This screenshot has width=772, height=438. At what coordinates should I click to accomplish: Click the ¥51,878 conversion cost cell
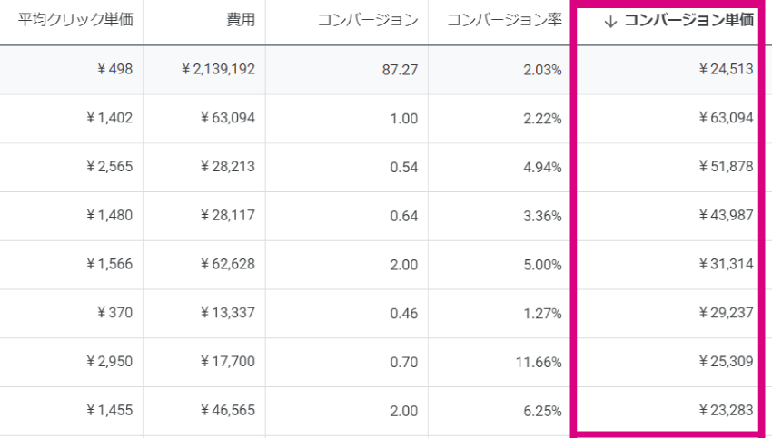[726, 166]
